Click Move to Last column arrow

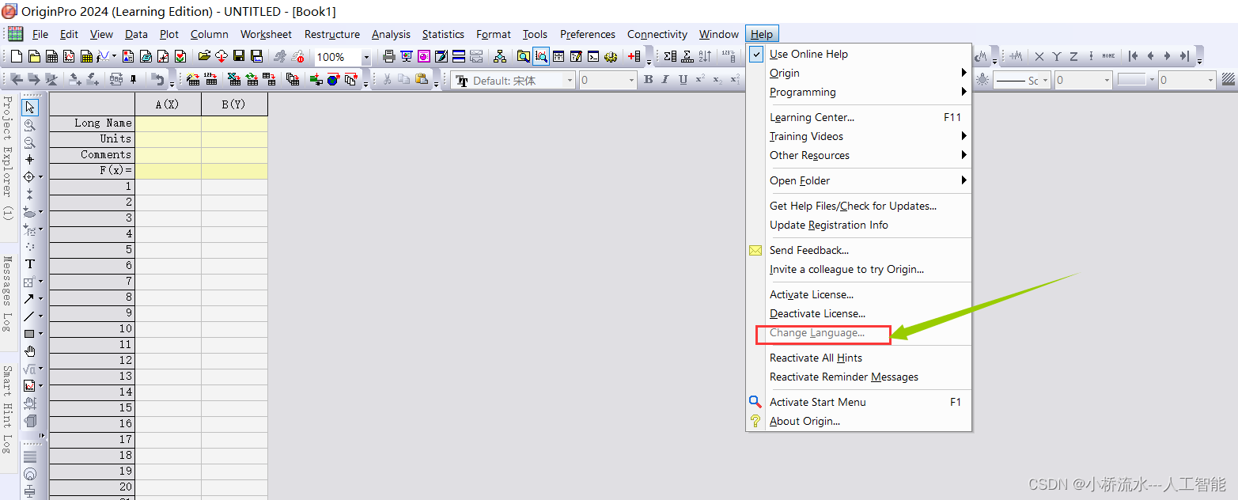[1184, 57]
